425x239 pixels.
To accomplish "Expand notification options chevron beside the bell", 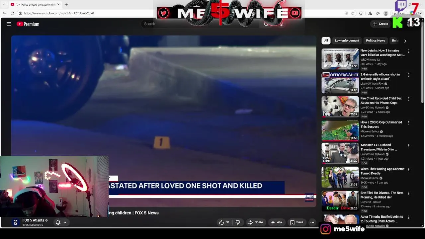I will pos(65,222).
